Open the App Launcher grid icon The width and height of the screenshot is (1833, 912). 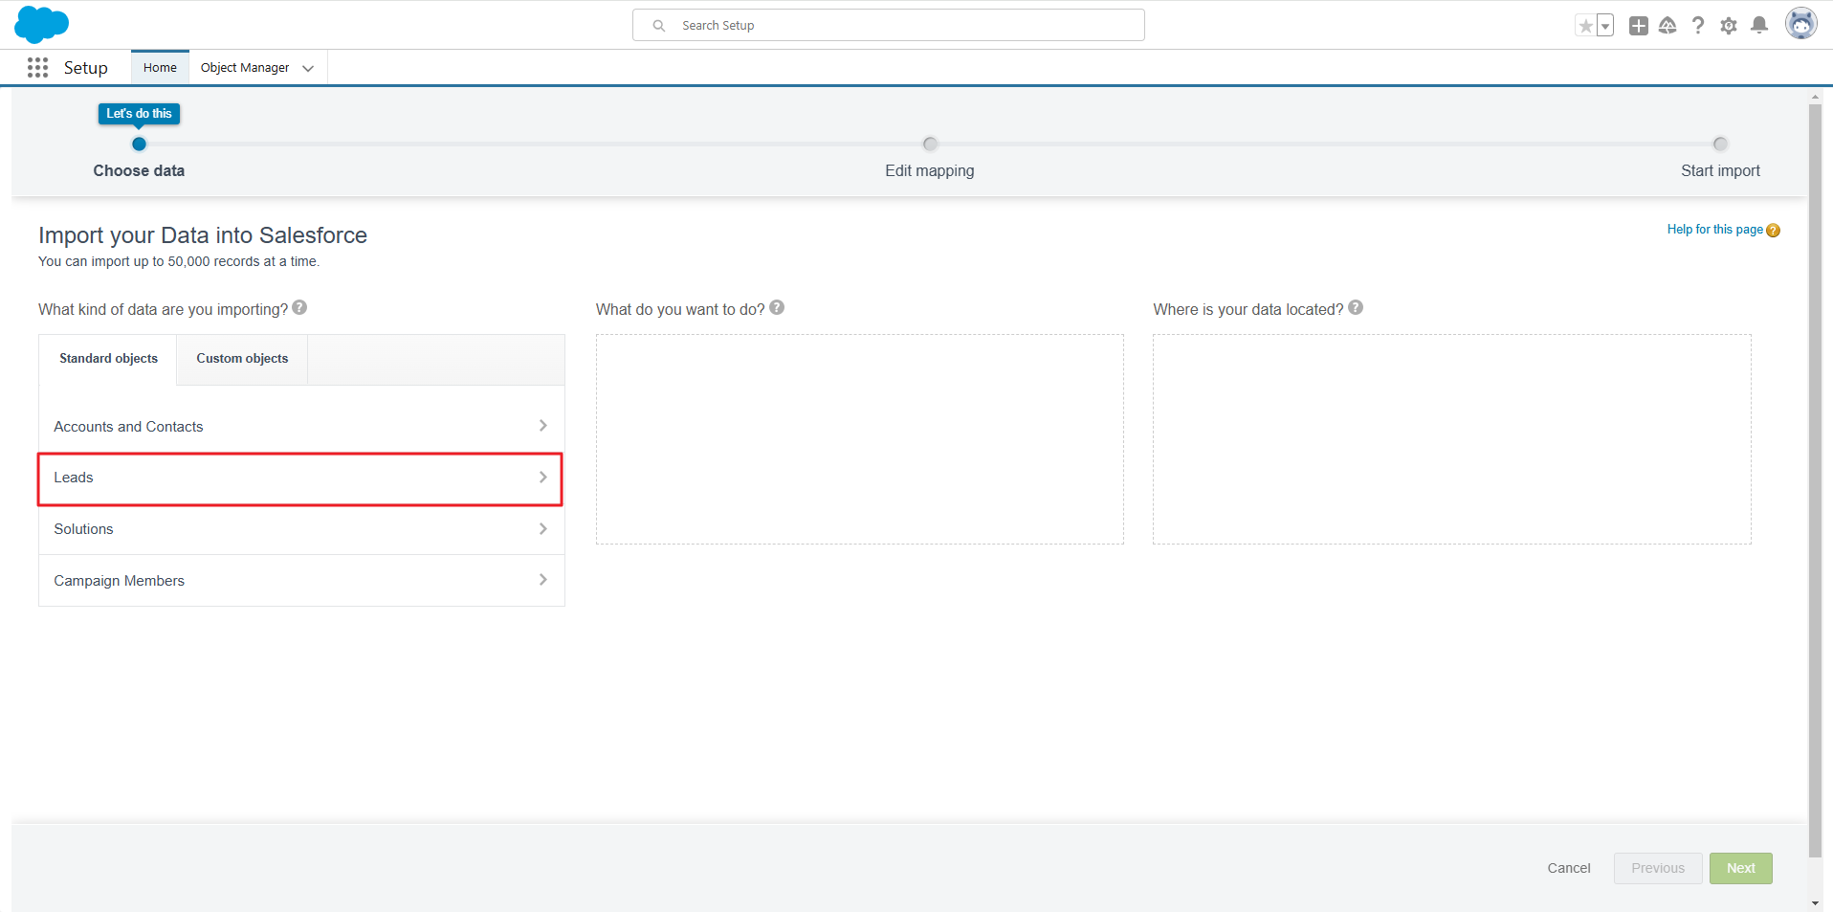pyautogui.click(x=38, y=68)
